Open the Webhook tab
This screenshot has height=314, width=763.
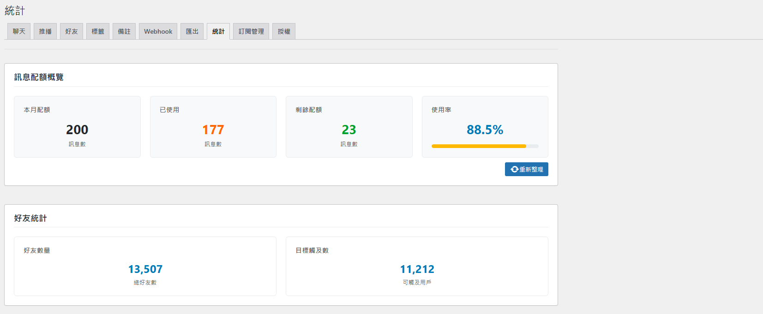pyautogui.click(x=158, y=31)
